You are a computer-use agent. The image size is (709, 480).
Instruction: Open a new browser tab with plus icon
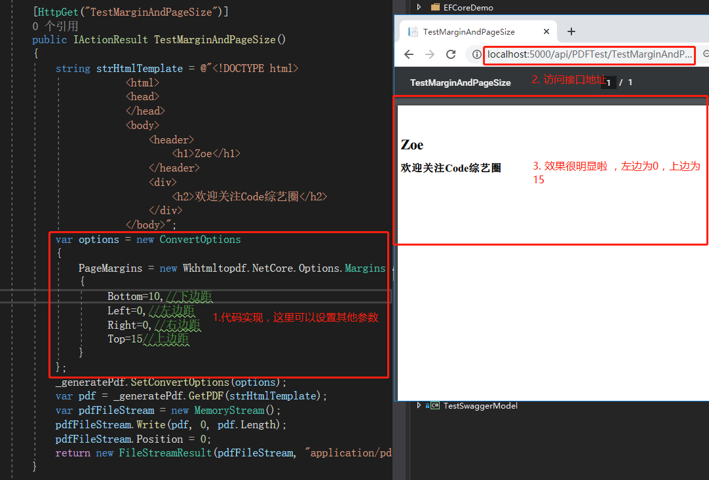click(x=571, y=31)
